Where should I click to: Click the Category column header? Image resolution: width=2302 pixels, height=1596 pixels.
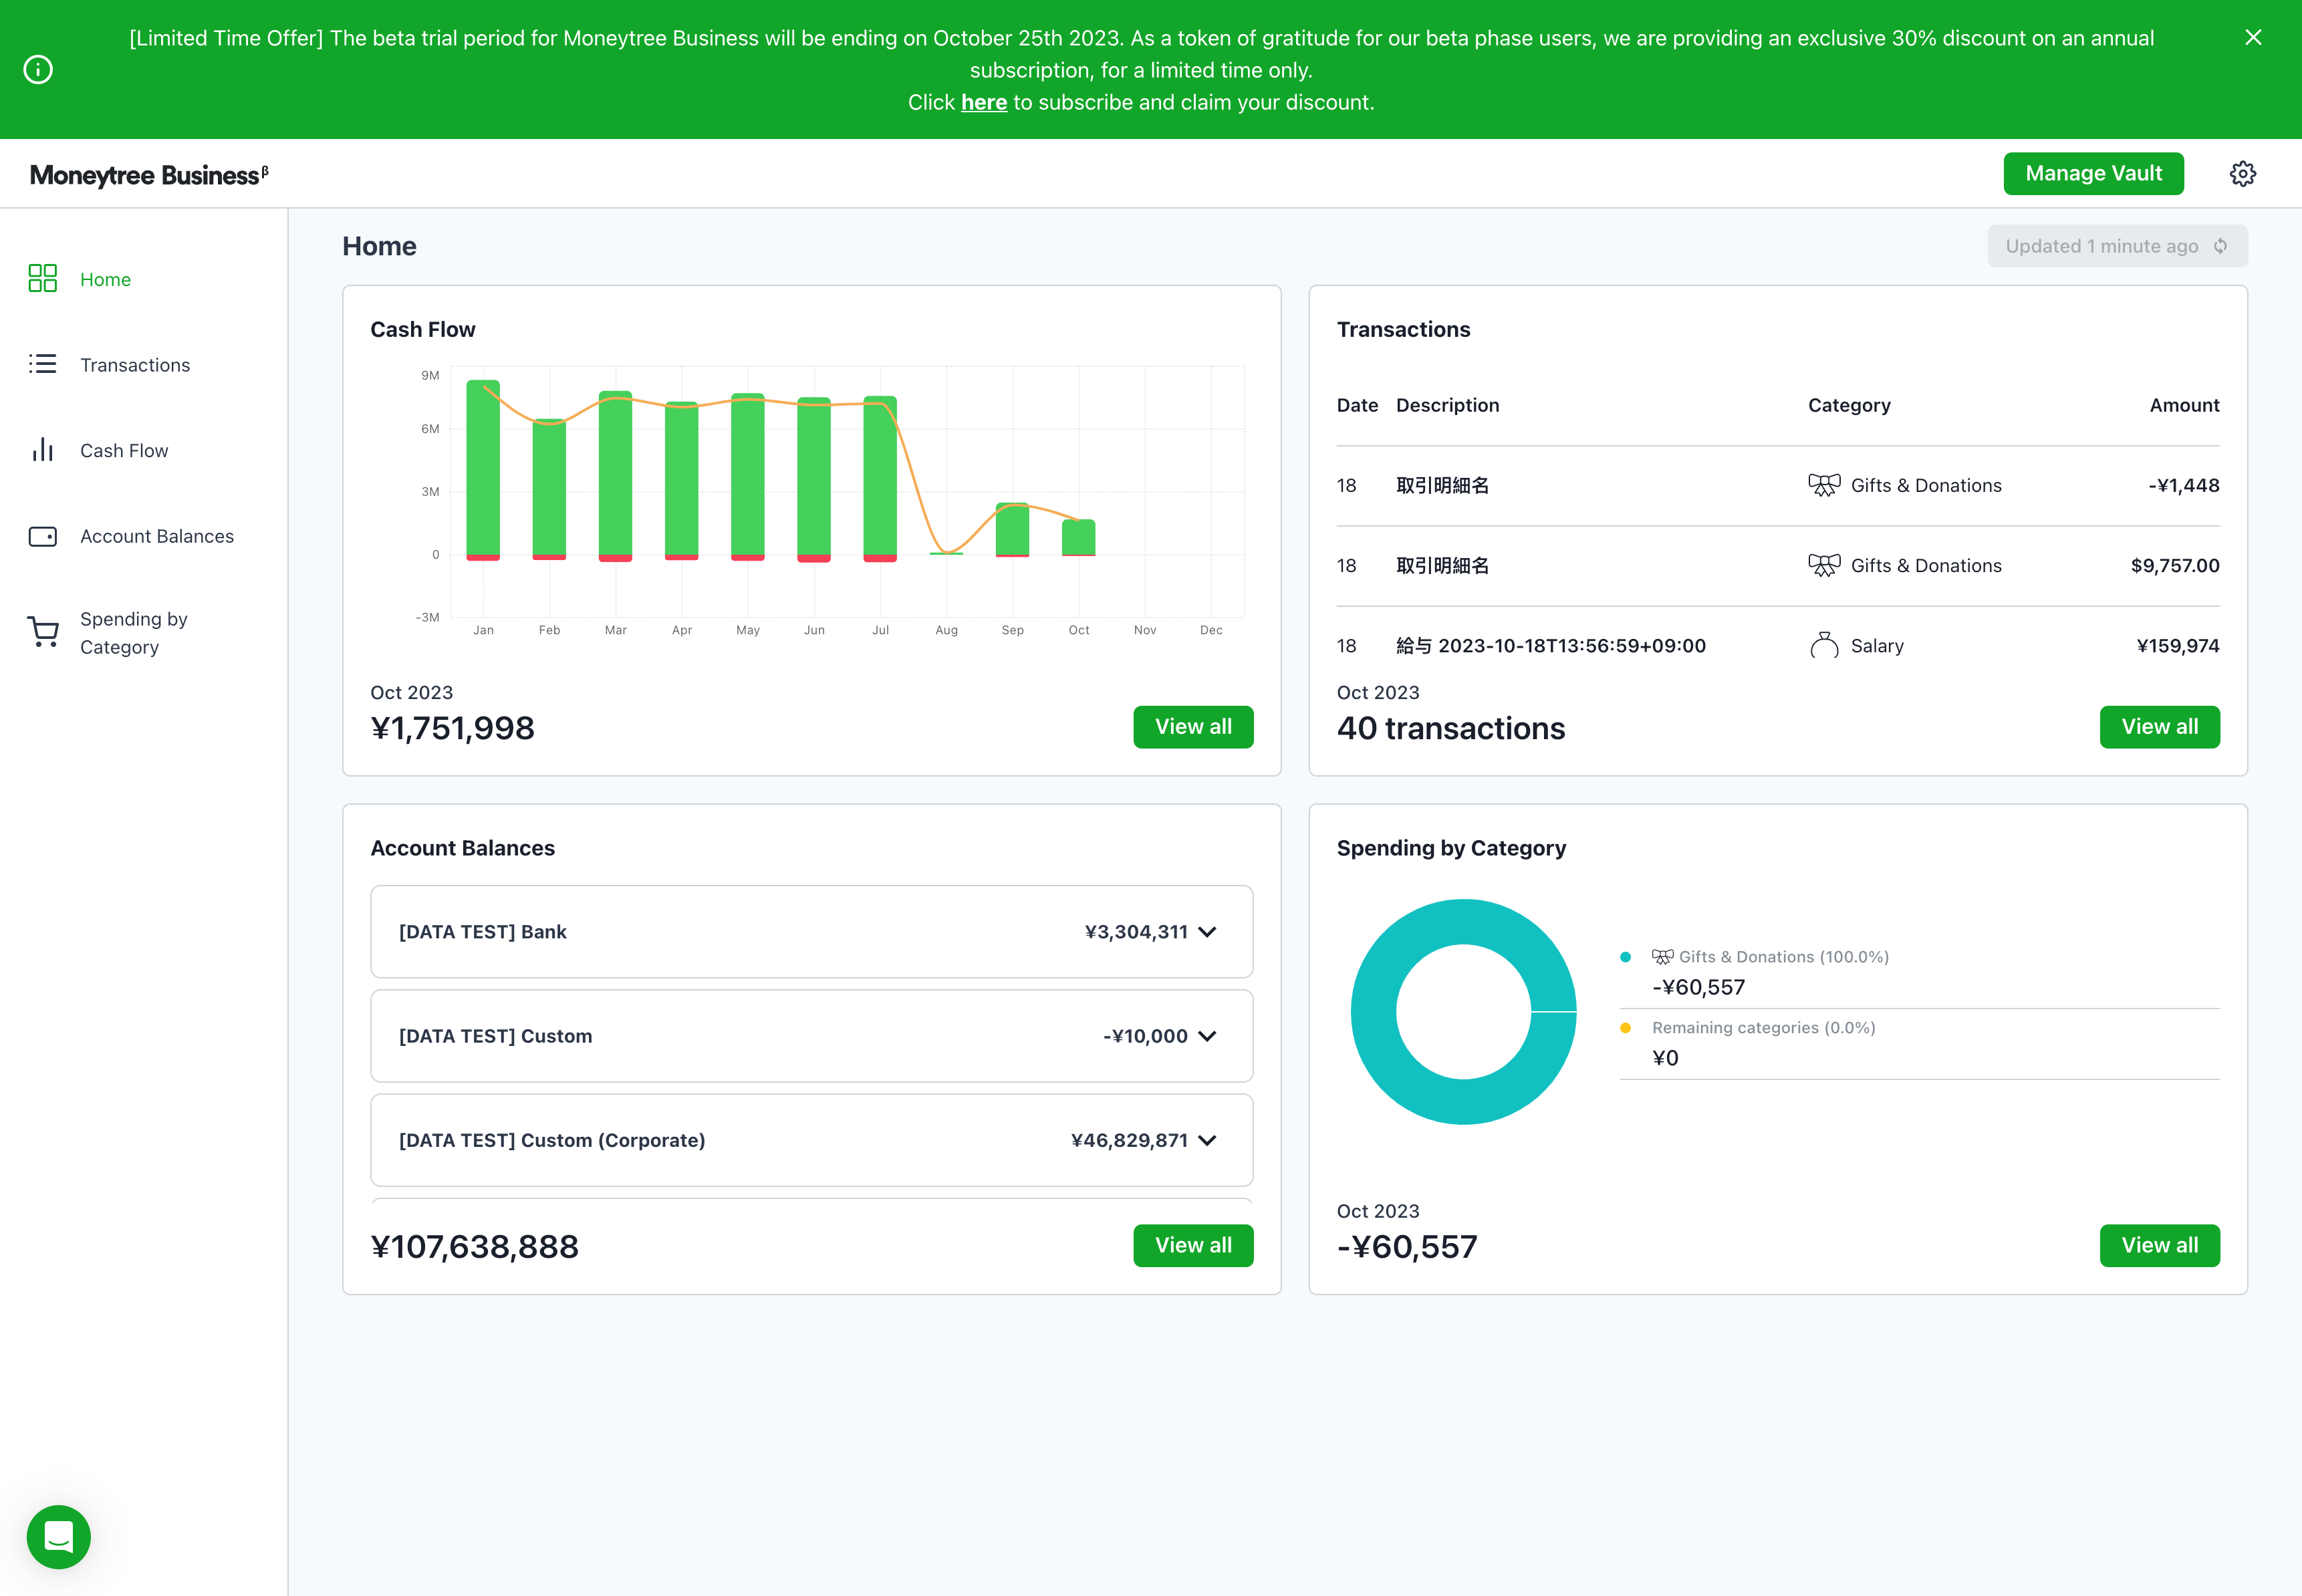[x=1849, y=405]
